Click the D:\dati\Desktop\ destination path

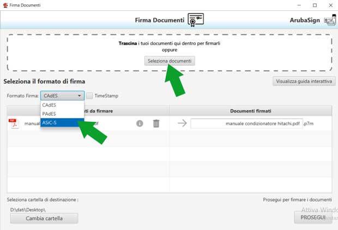click(28, 209)
